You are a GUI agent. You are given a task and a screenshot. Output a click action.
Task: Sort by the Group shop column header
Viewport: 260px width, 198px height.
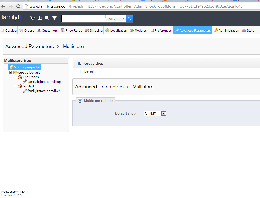(x=94, y=64)
